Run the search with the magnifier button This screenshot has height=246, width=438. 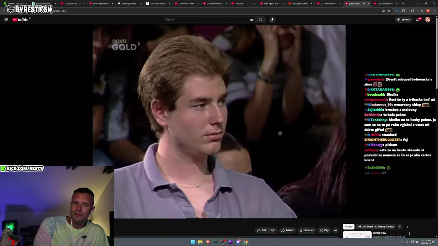click(260, 19)
